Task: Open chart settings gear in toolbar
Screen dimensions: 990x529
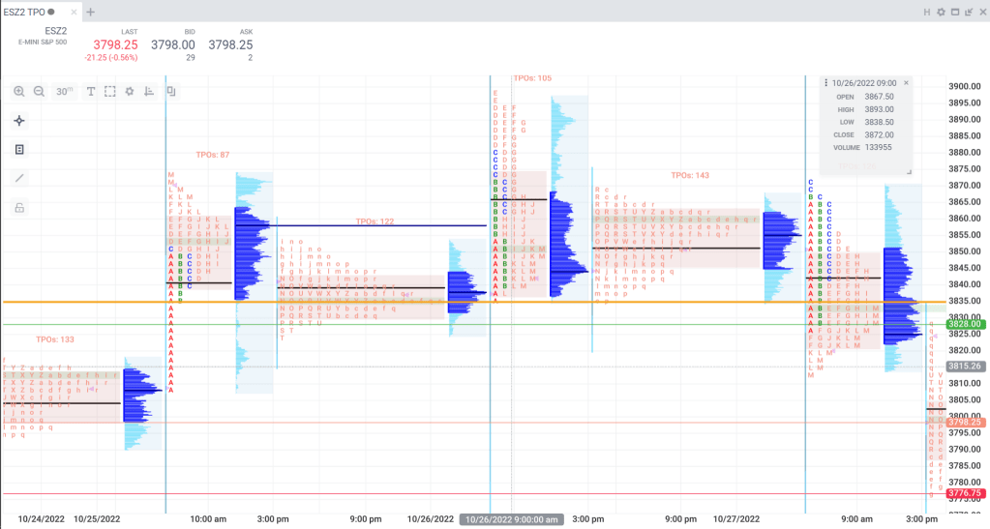Action: [130, 91]
